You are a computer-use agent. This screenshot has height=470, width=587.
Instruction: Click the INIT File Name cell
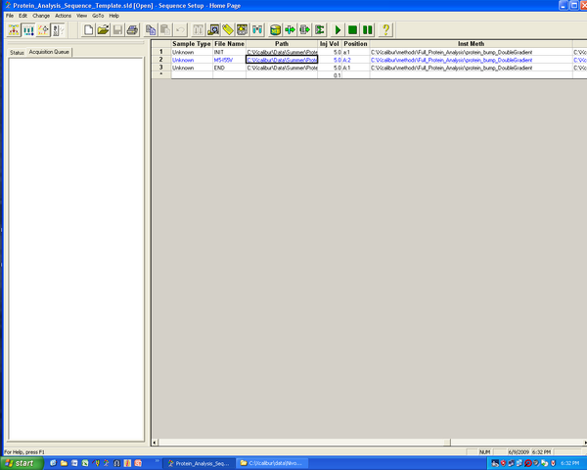point(228,51)
